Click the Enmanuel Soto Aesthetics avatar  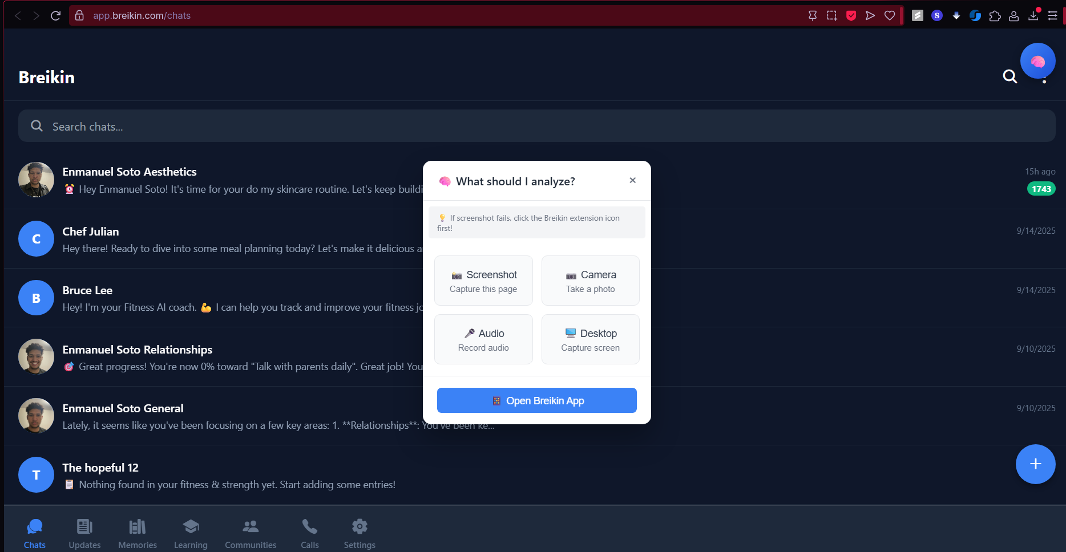(x=36, y=179)
